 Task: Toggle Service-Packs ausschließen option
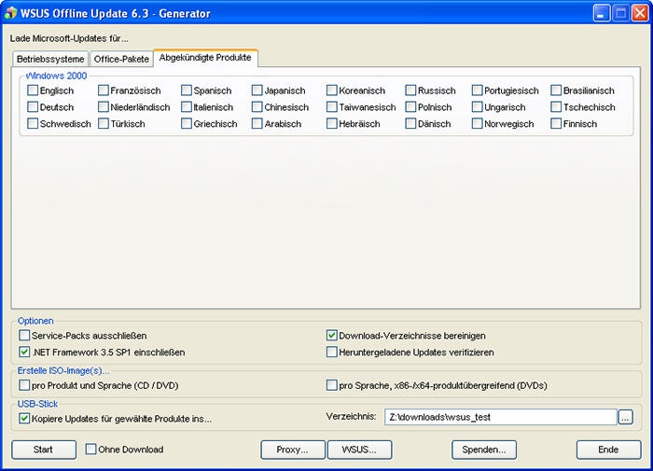tap(24, 335)
